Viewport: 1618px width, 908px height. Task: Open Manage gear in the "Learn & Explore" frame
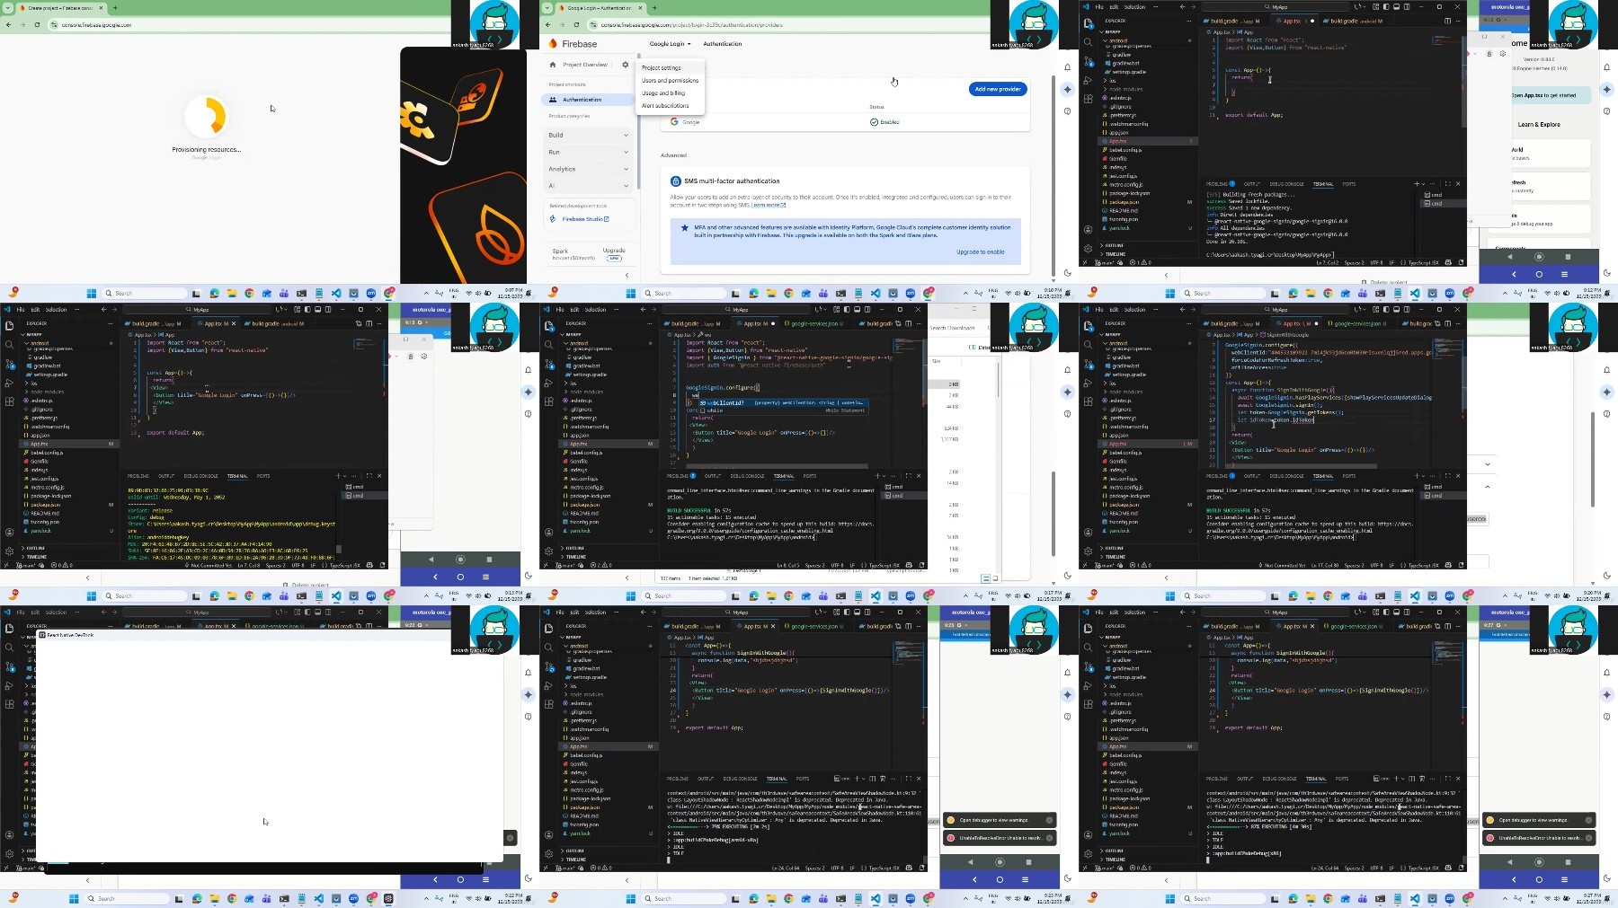click(1088, 248)
